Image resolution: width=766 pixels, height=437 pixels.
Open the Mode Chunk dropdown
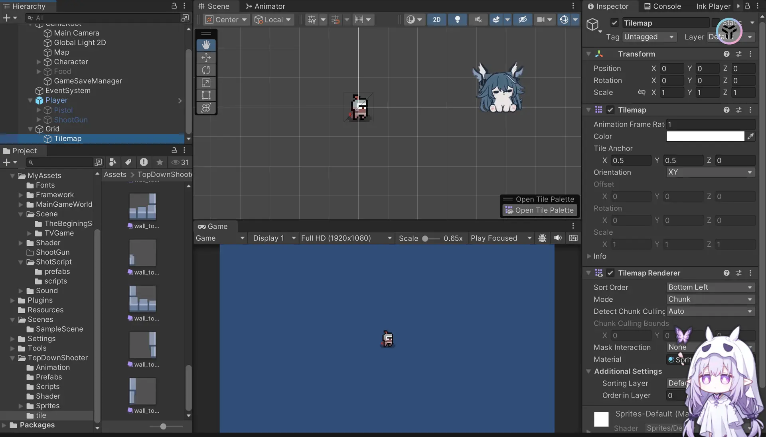711,299
